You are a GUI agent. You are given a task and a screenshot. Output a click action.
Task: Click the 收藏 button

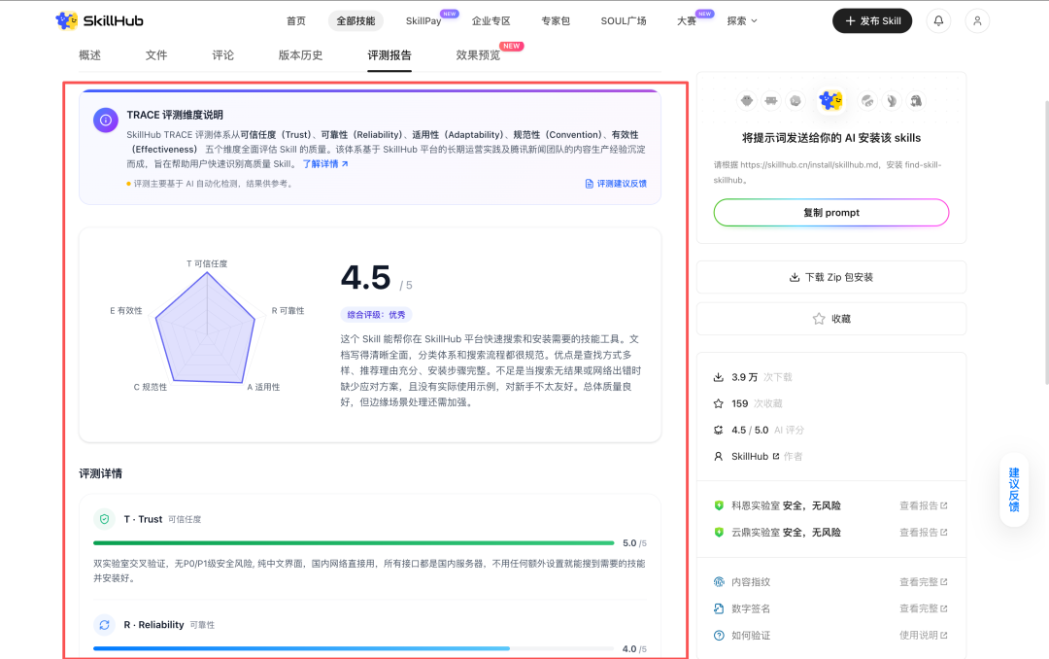click(830, 319)
